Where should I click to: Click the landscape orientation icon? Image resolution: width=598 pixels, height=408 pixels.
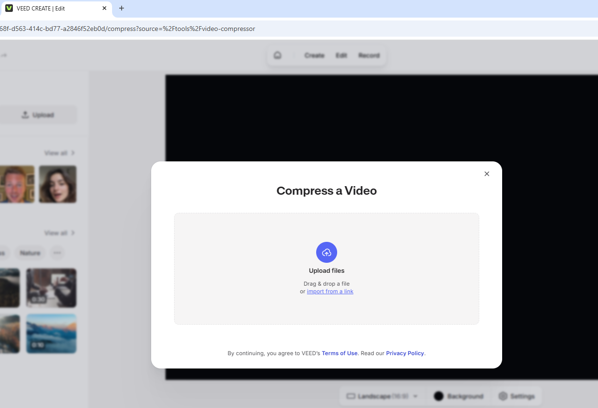point(351,396)
